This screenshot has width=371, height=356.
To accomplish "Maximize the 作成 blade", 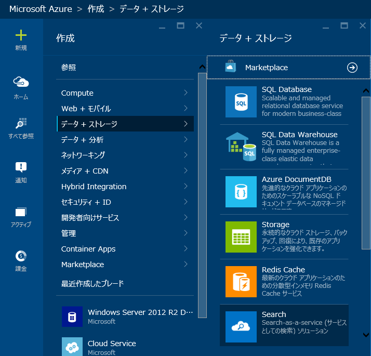I will point(180,25).
